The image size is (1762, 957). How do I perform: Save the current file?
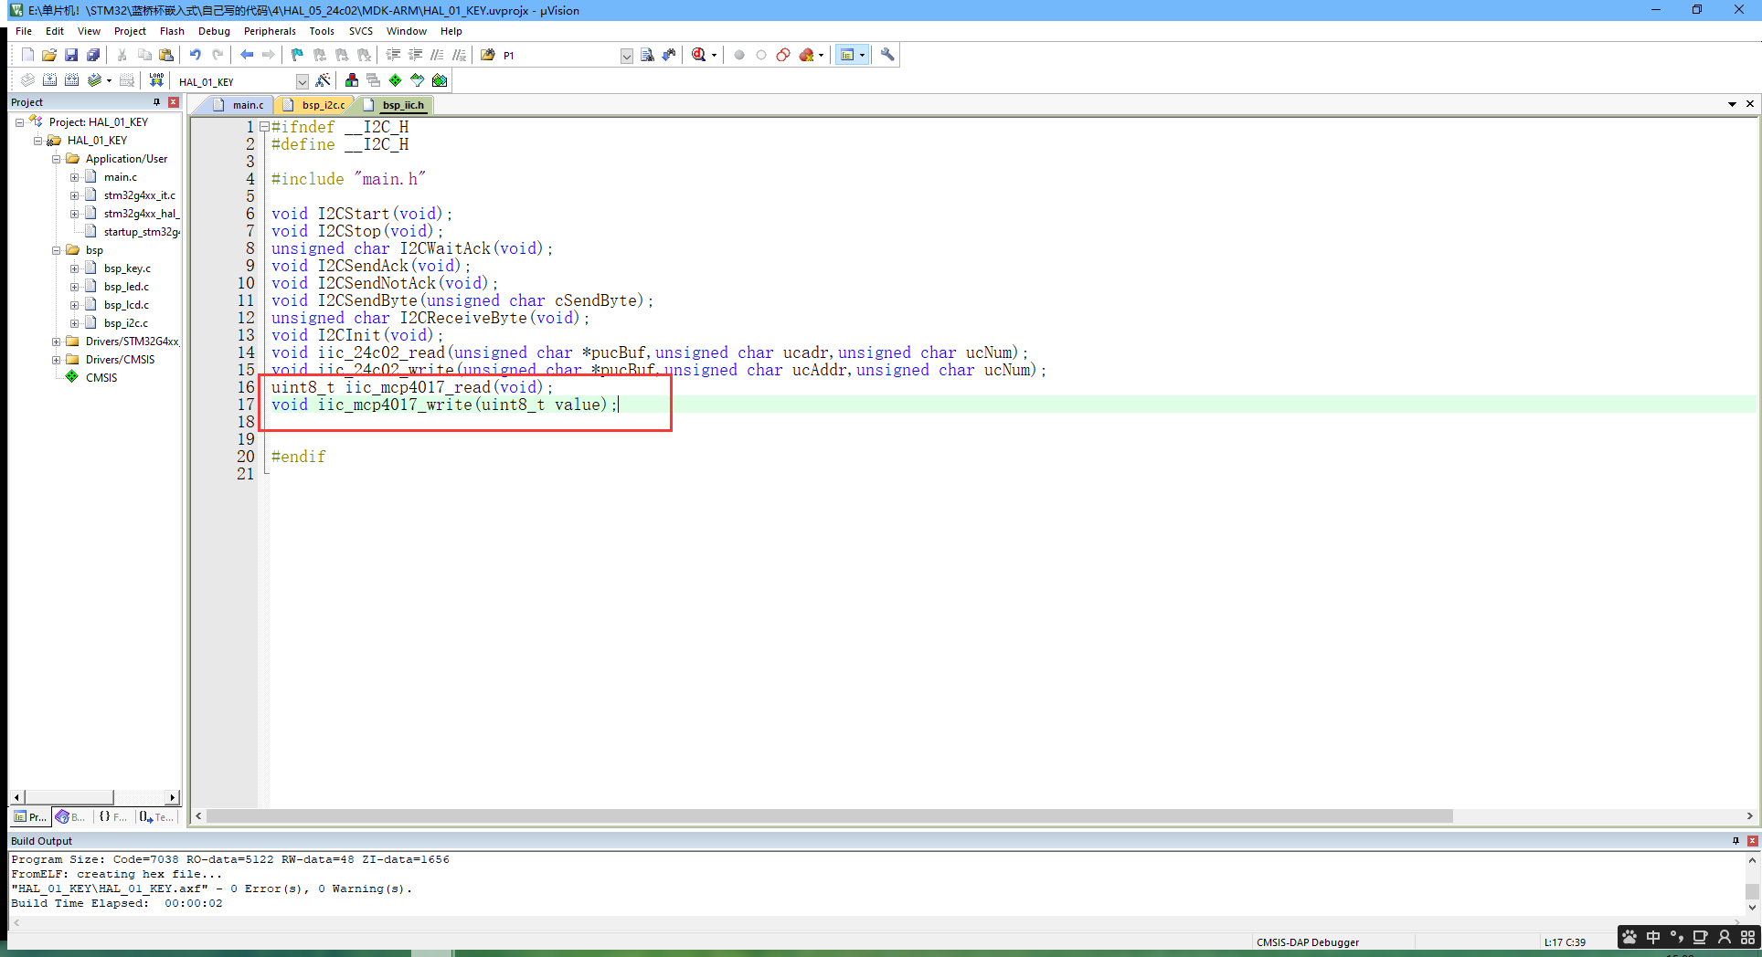71,55
